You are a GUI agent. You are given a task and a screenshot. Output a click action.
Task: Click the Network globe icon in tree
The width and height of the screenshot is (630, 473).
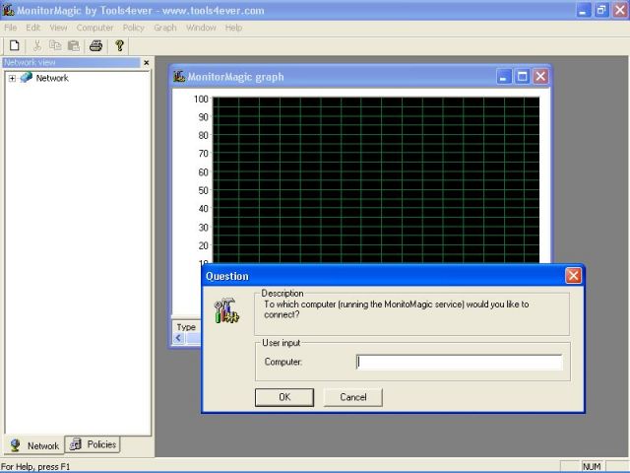27,77
